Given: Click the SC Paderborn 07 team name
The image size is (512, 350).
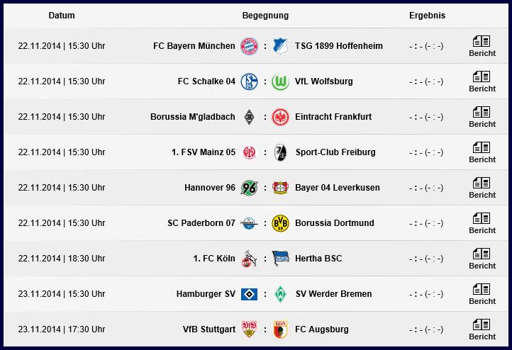Looking at the screenshot, I should pyautogui.click(x=201, y=223).
